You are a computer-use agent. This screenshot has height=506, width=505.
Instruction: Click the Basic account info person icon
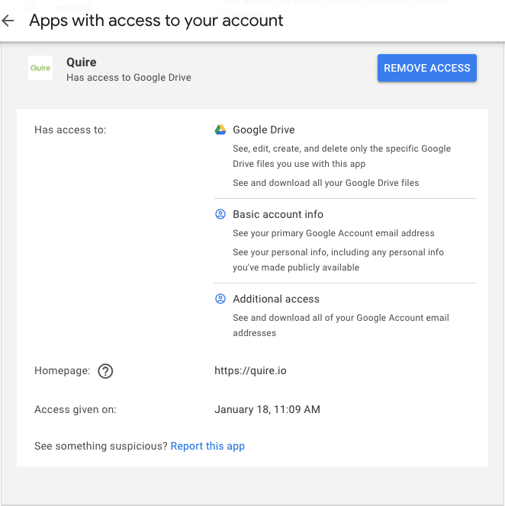point(220,214)
